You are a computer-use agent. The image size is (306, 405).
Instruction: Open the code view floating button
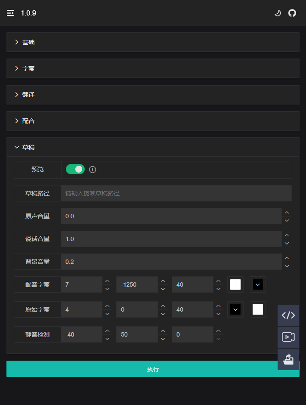288,315
